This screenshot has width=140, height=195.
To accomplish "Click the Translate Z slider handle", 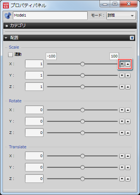I will [83, 179].
